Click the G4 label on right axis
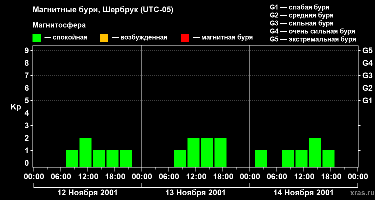Image resolution: width=375 pixels, height=200 pixels. 367,63
